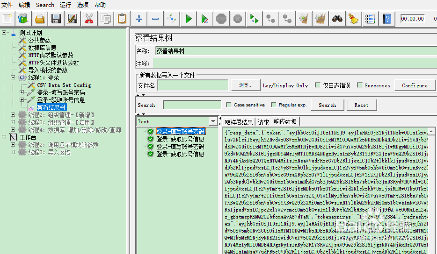
Task: Click the Remote start all icon
Action: point(254,19)
